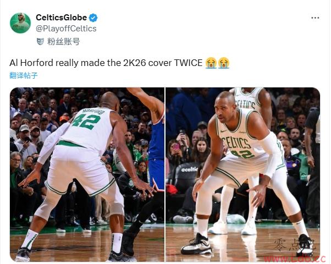Open the CelticsGlobe display name
This screenshot has height=264, width=331.
(x=61, y=18)
